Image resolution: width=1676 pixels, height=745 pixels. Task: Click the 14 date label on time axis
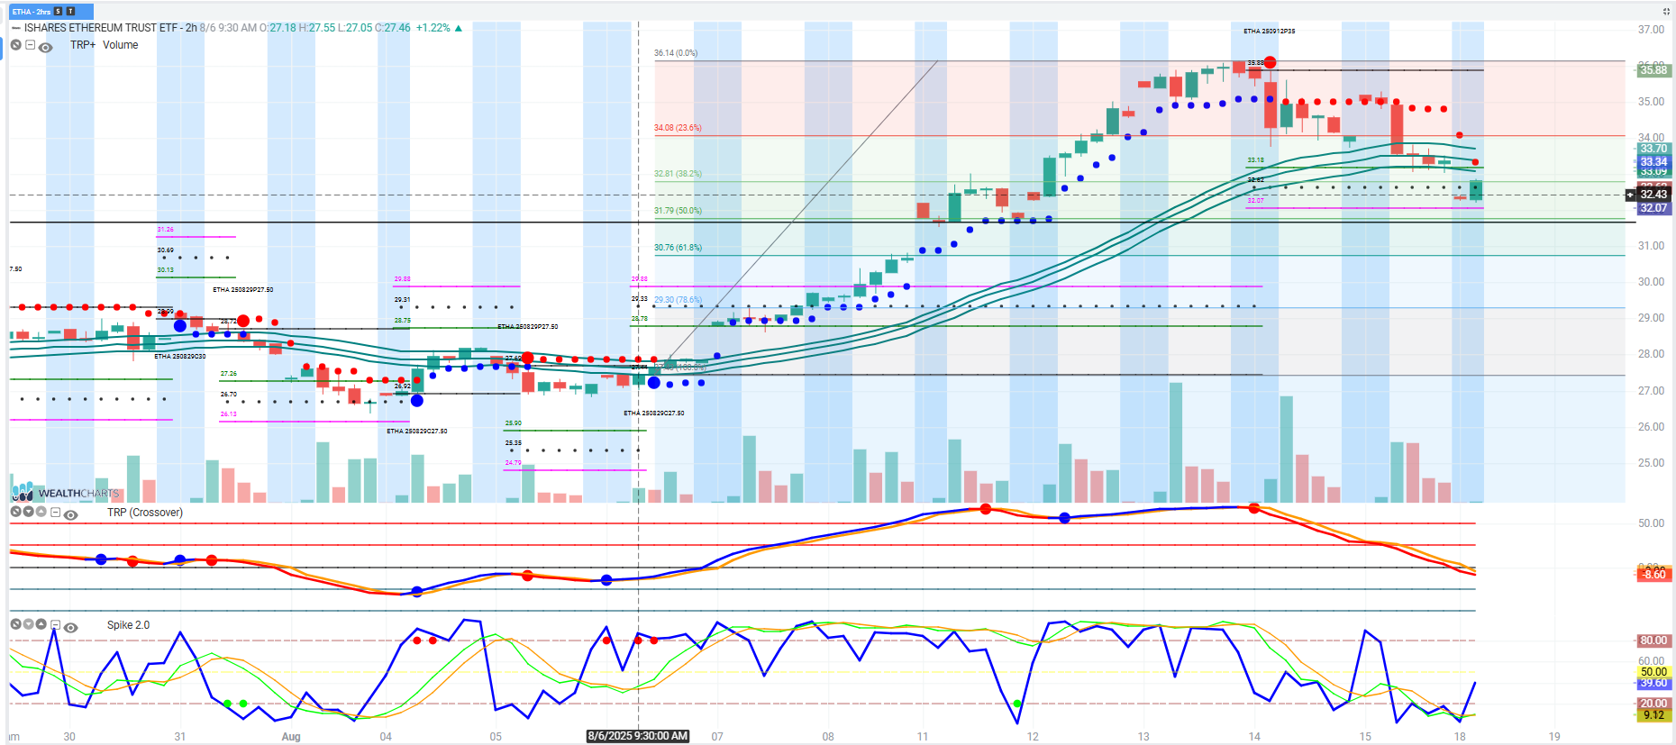1254,737
